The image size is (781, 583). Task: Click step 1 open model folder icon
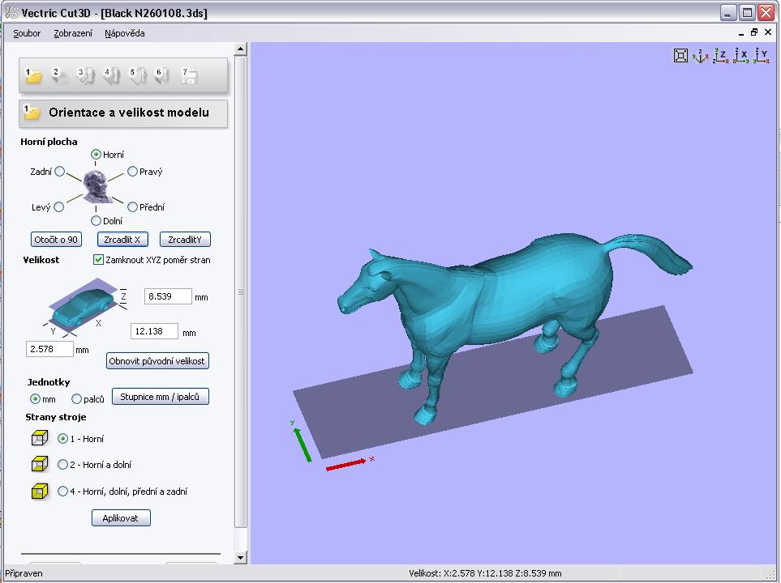[x=34, y=76]
